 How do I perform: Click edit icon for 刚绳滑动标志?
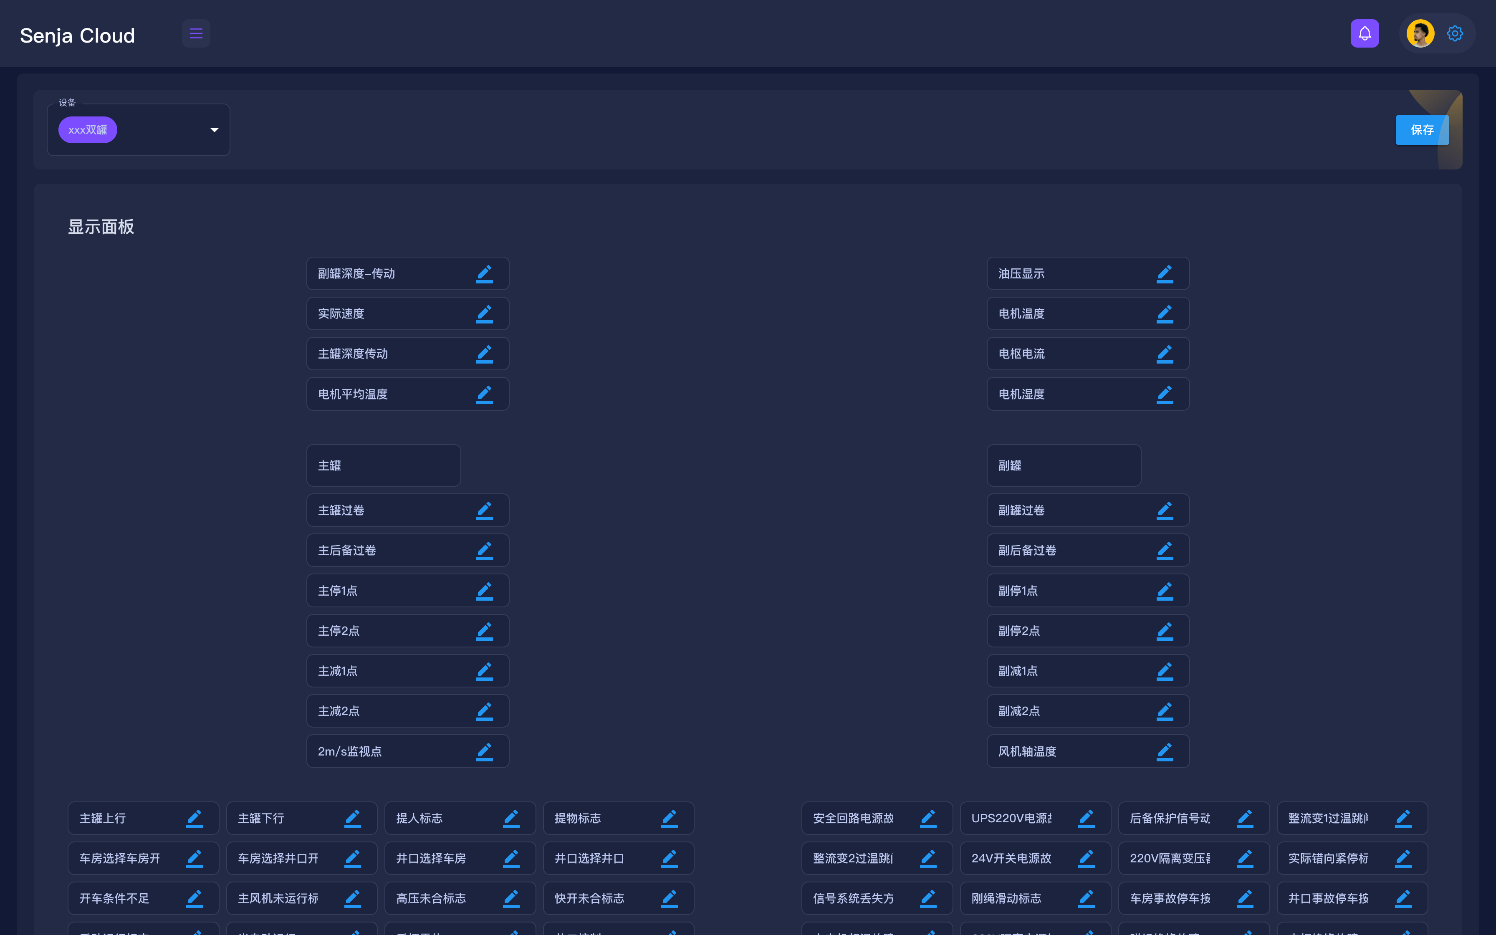point(1086,899)
